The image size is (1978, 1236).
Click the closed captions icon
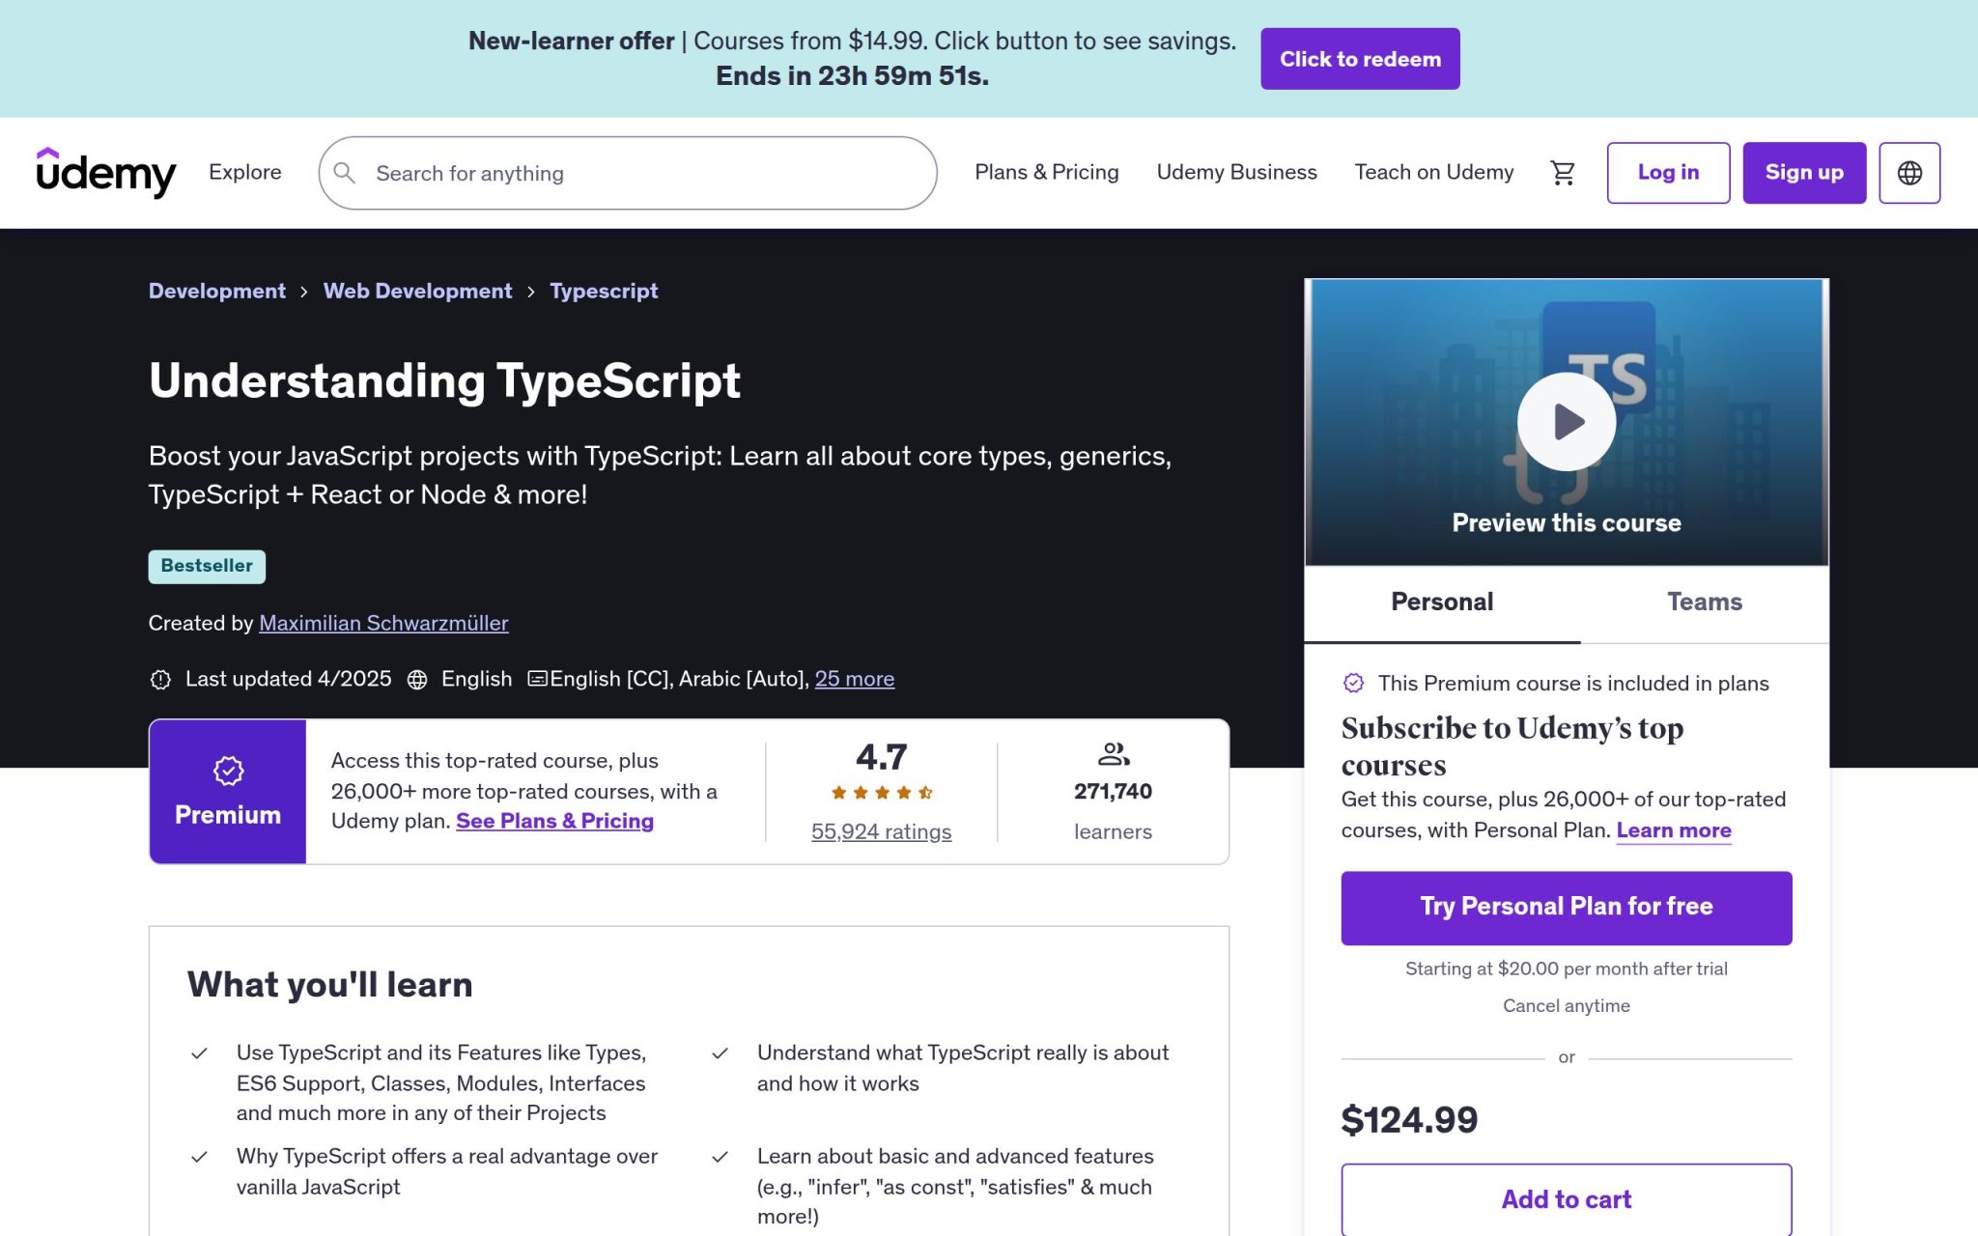537,679
